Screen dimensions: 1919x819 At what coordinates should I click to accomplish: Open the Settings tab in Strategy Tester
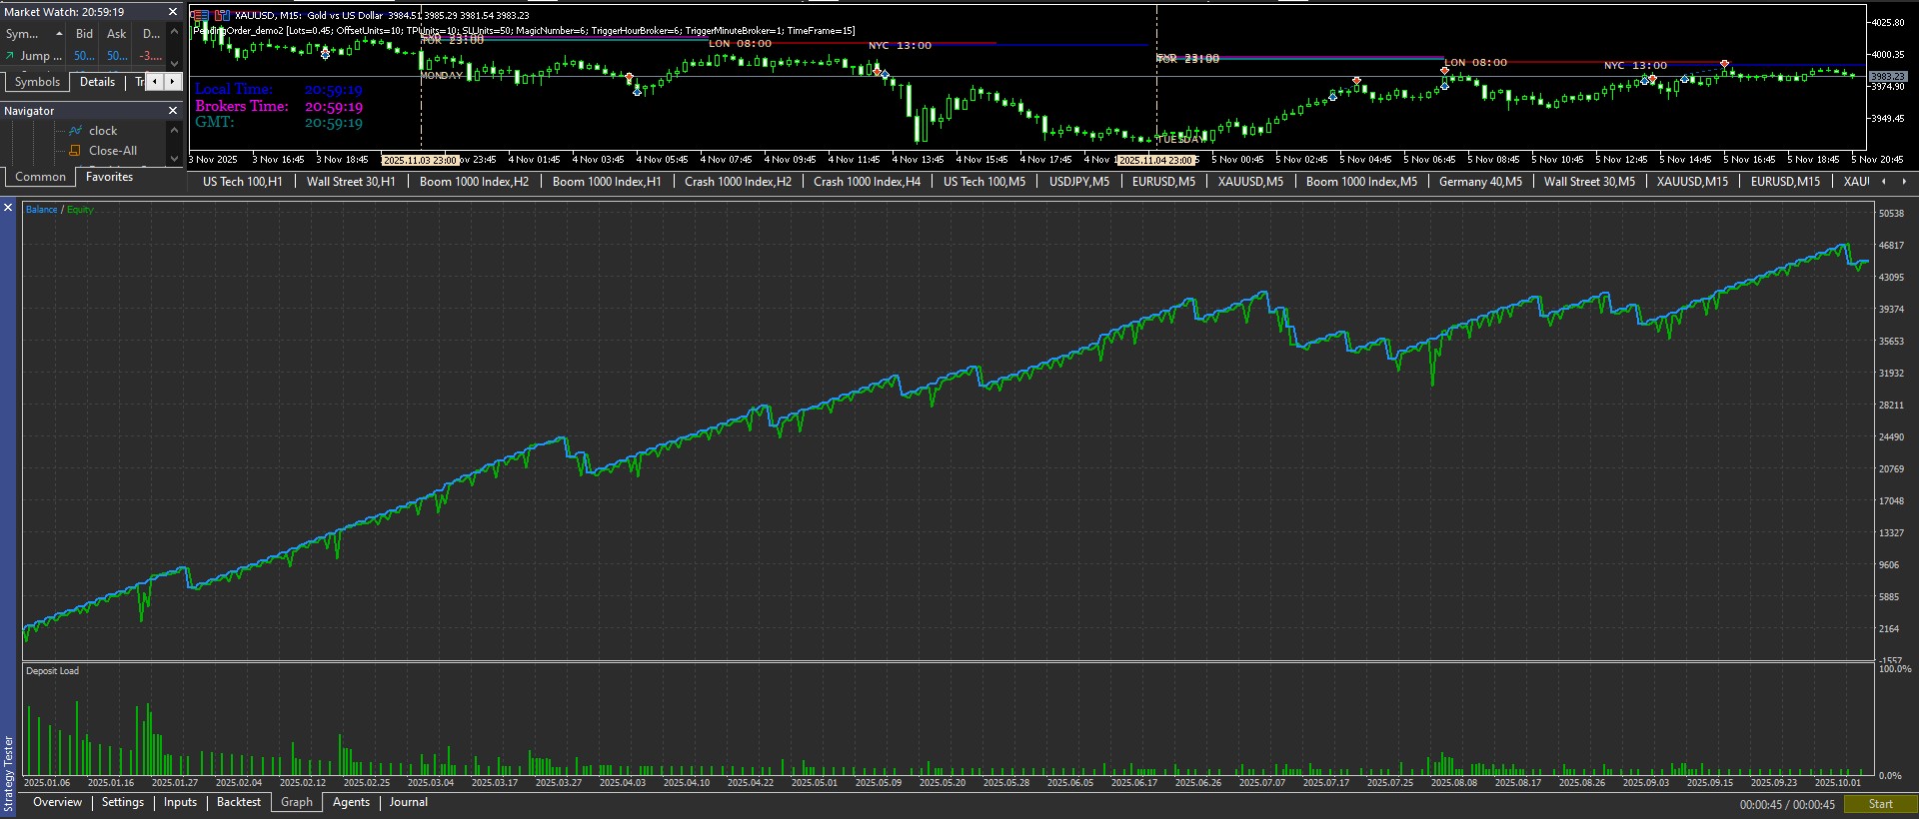tap(123, 802)
